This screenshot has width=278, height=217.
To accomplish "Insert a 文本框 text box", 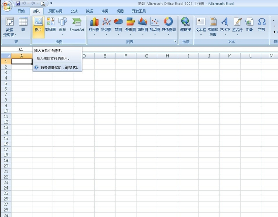I will point(201,26).
